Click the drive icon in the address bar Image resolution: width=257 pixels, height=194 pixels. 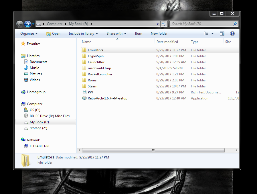coord(39,24)
